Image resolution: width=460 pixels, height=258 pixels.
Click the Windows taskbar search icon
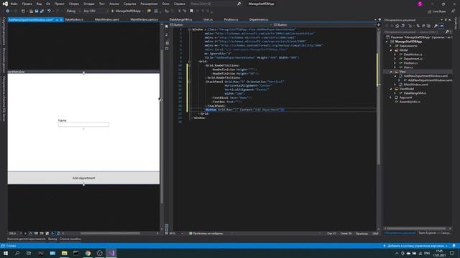[17, 253]
